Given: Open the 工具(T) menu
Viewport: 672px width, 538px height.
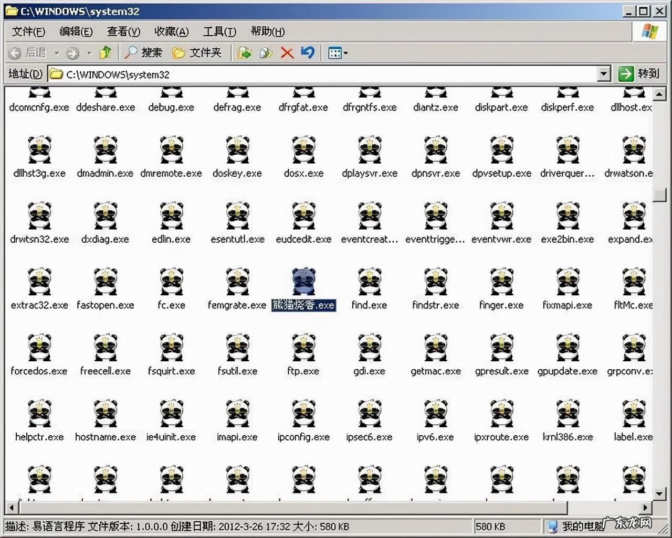Looking at the screenshot, I should (x=219, y=31).
